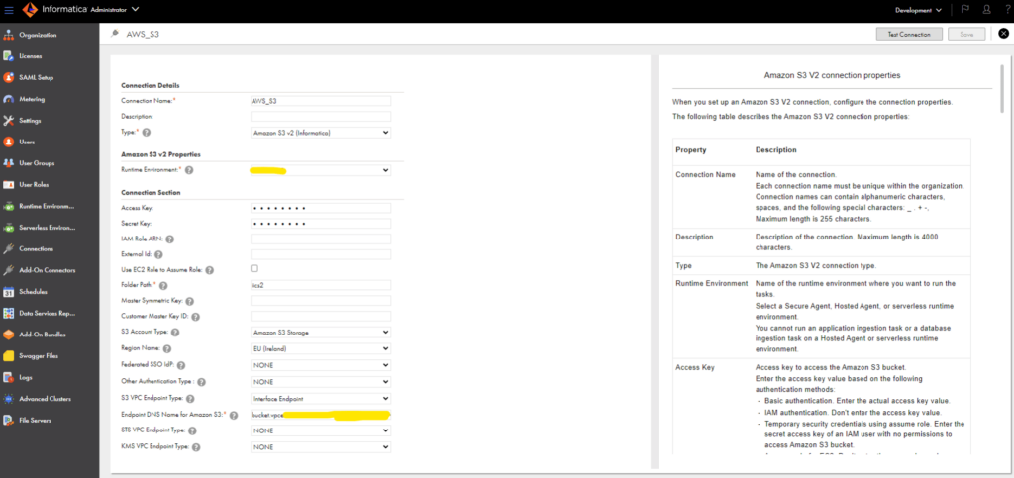This screenshot has height=478, width=1014.
Task: Expand the Development organization switcher
Action: tap(918, 10)
